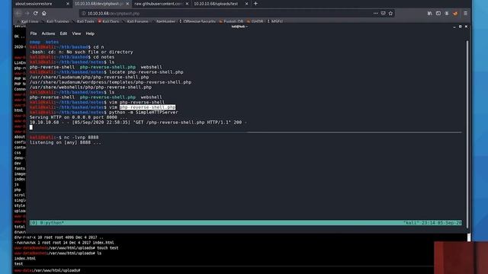The height and width of the screenshot is (274, 488).
Task: Click the 'nc -lvnp 8888' command text
Action: point(81,137)
